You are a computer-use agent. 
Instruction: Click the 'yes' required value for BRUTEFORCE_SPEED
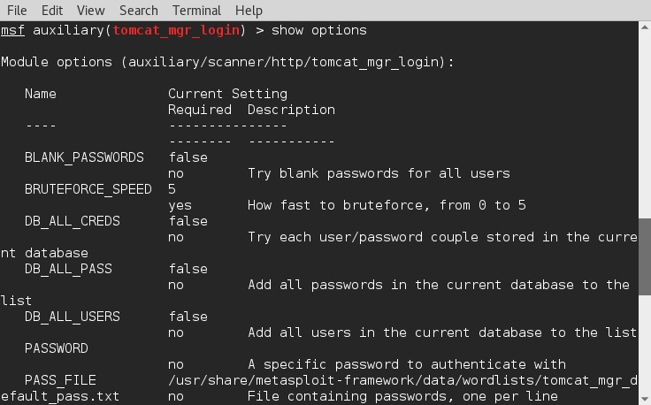click(180, 205)
